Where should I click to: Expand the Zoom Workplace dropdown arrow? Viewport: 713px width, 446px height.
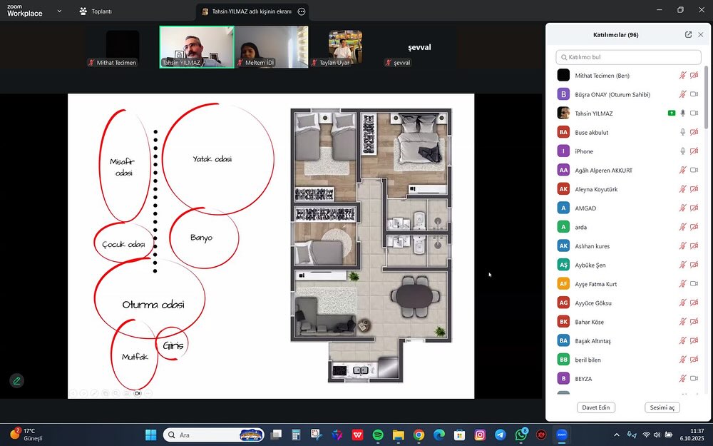coord(59,11)
